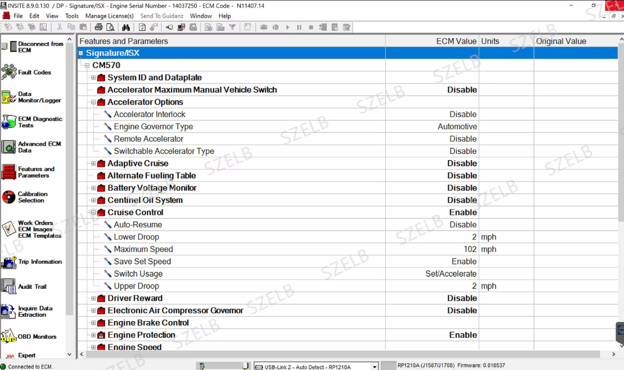Open Work Orders ECM Images ECM Templates
Image resolution: width=624 pixels, height=370 pixels.
[31, 229]
